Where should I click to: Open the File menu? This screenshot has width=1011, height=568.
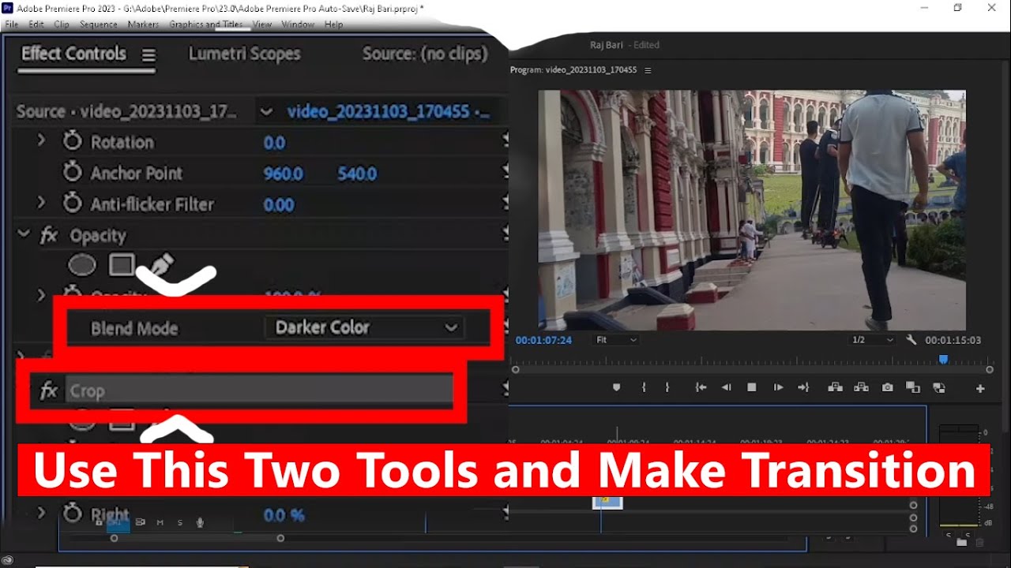11,24
